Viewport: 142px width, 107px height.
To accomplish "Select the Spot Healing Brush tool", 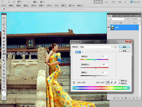I will (4, 38).
